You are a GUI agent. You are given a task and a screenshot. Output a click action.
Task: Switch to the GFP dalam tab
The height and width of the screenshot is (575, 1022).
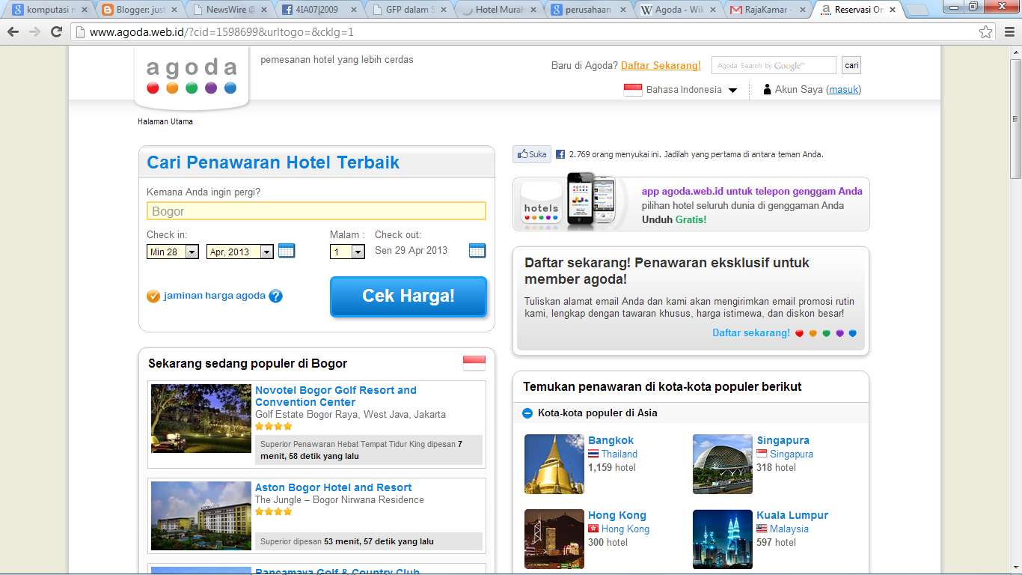click(x=408, y=10)
